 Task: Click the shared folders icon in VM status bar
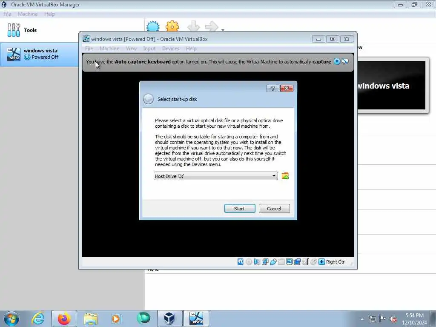coord(281,262)
